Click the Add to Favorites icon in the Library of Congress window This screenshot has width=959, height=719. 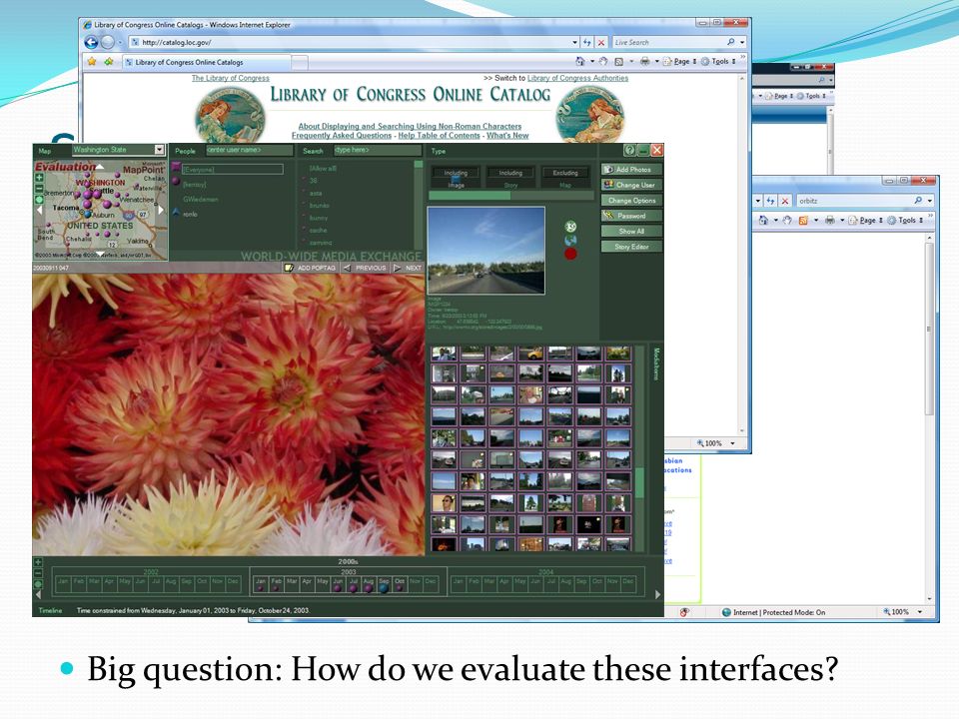click(109, 62)
